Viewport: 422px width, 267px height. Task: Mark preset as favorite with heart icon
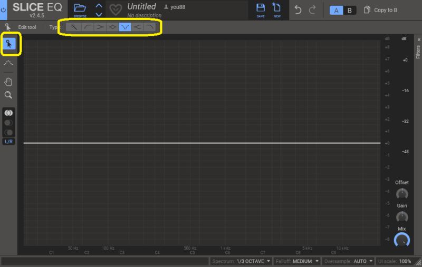coord(116,10)
